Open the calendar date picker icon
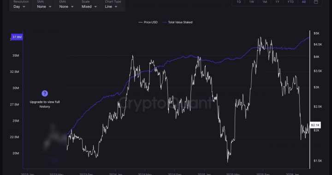This screenshot has height=175, width=332. pyautogui.click(x=316, y=2)
